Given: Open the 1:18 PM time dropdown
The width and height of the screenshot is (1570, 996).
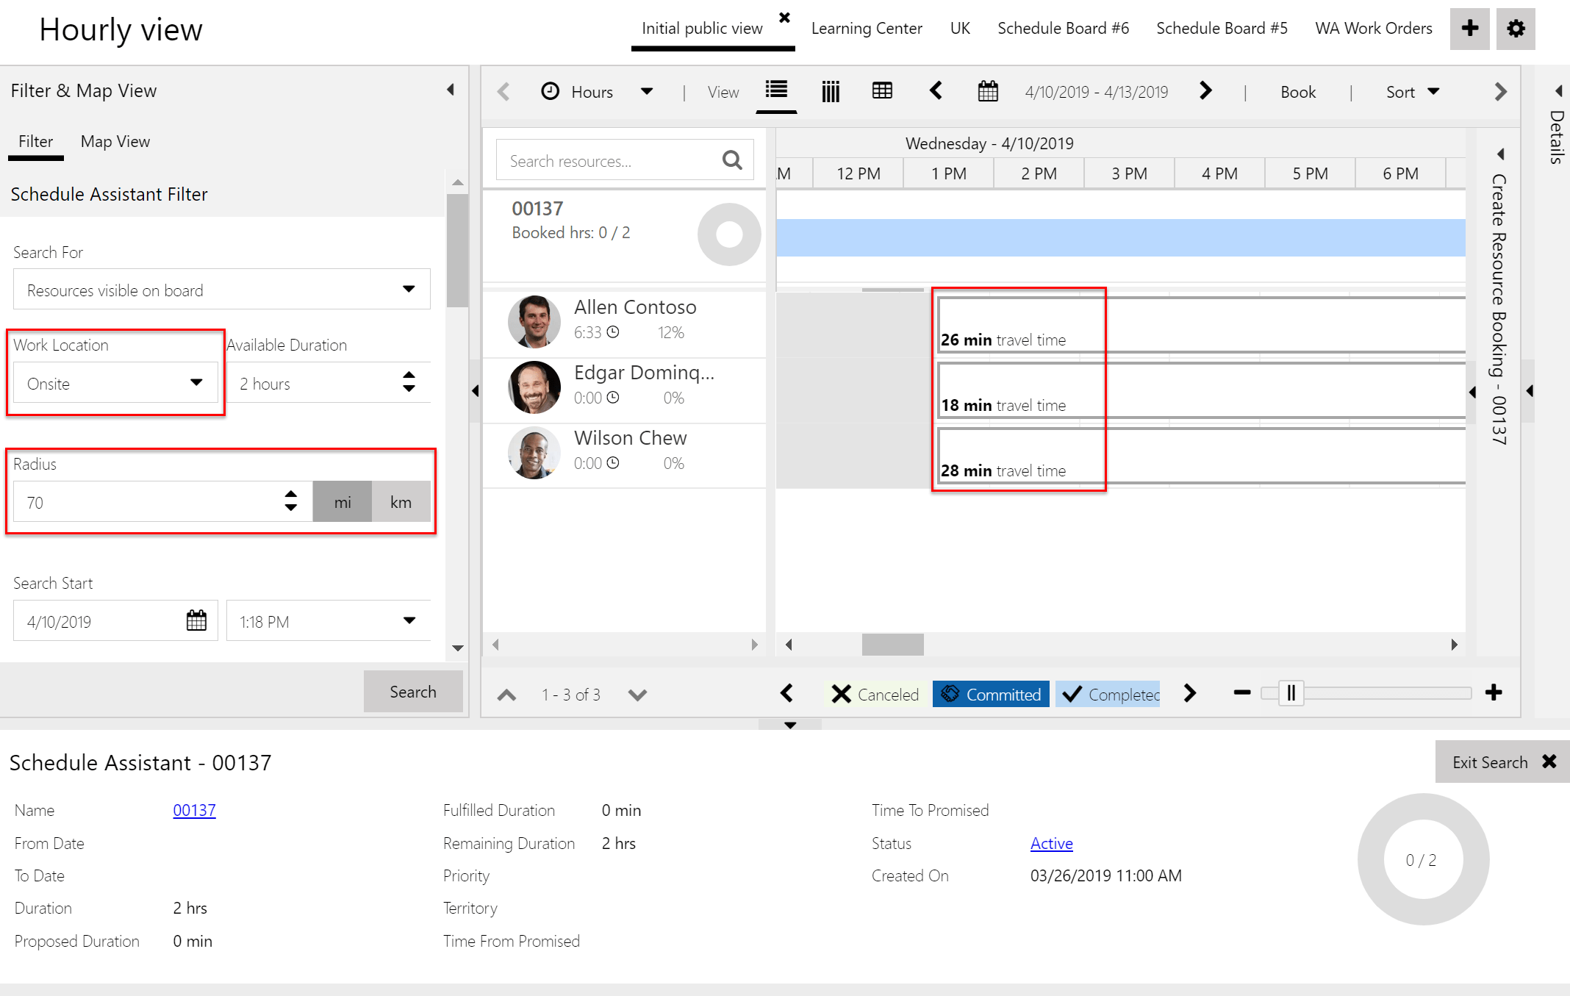Looking at the screenshot, I should [x=329, y=621].
